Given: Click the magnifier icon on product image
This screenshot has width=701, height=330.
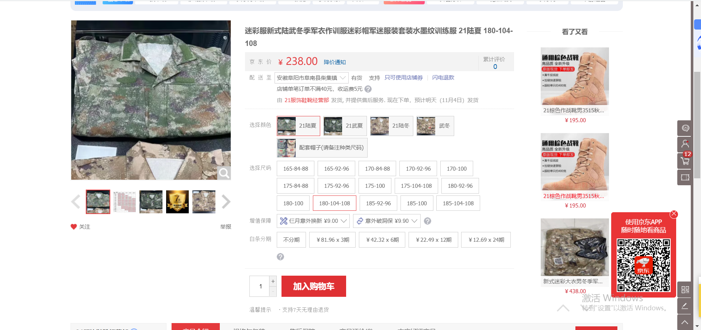Looking at the screenshot, I should pos(224,173).
